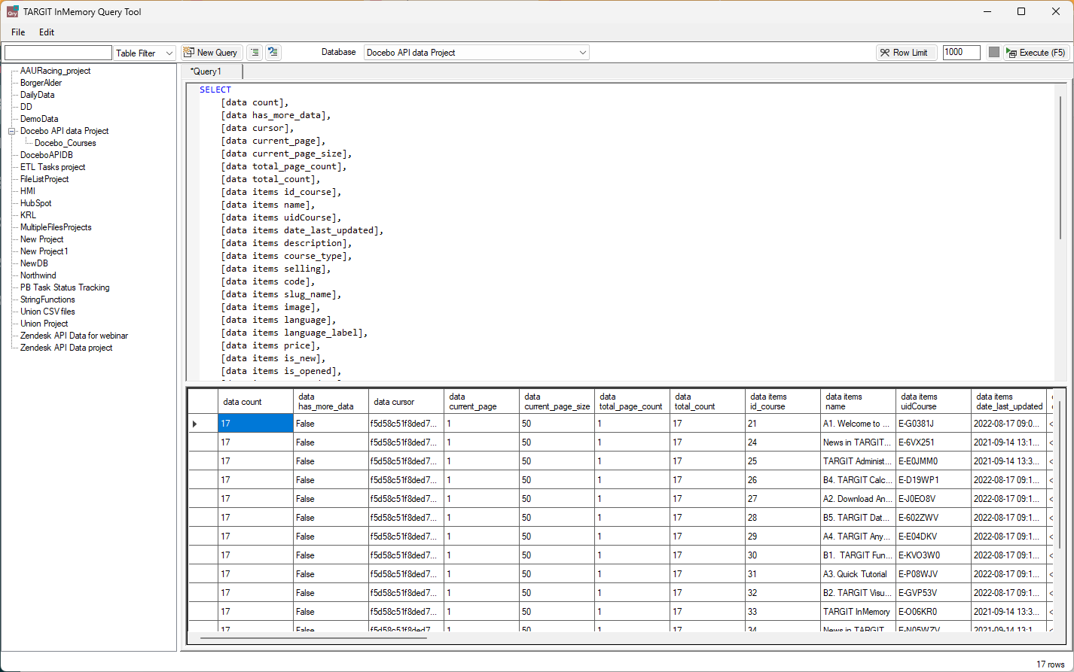Click the TARGIT InMemory Query Tool title icon

(12, 11)
